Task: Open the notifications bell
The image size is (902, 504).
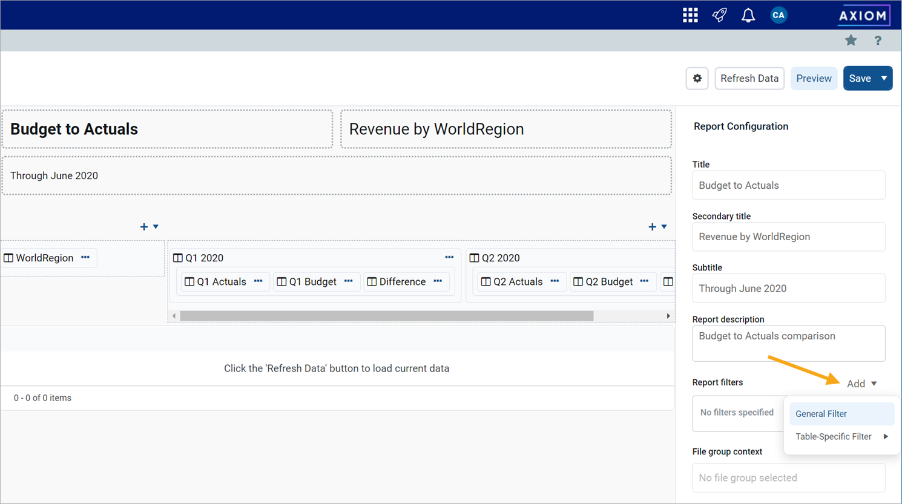Action: pos(748,15)
